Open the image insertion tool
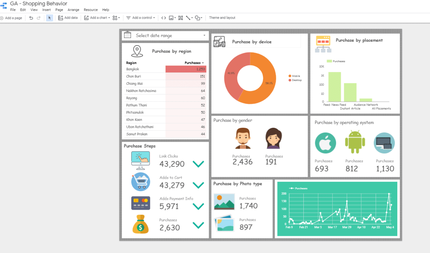This screenshot has height=253, width=430. (x=171, y=18)
